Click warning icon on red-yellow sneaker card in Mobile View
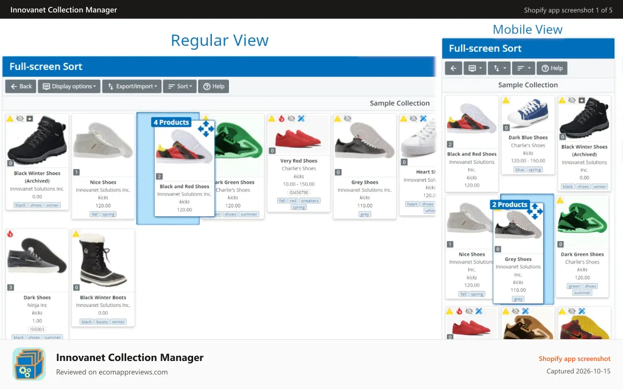The image size is (623, 389). pyautogui.click(x=562, y=311)
